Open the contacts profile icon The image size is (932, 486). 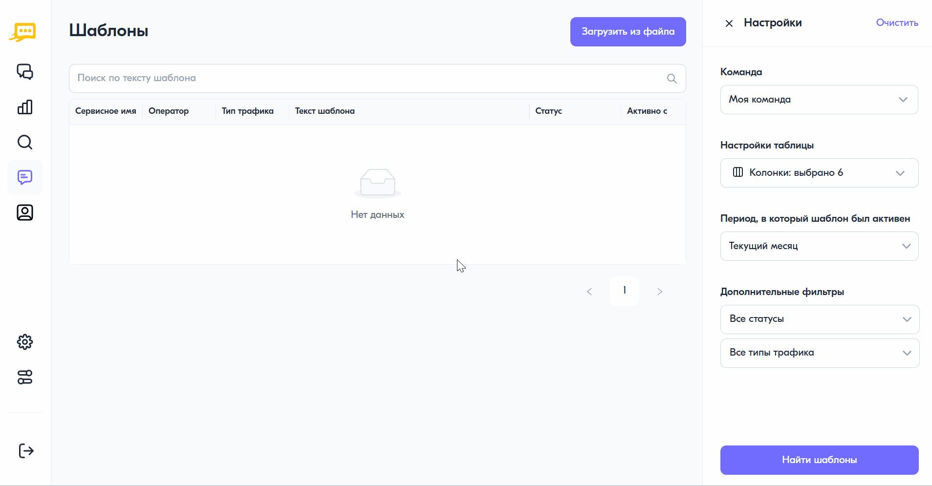point(25,212)
